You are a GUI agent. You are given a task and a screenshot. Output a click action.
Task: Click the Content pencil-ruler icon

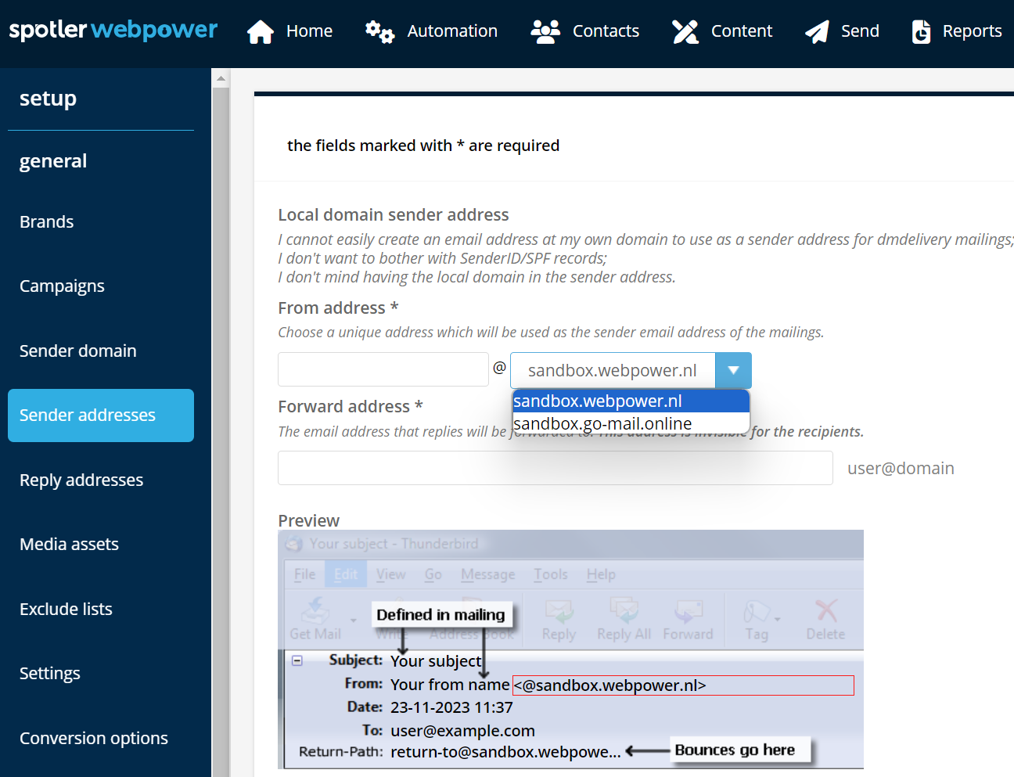tap(685, 31)
